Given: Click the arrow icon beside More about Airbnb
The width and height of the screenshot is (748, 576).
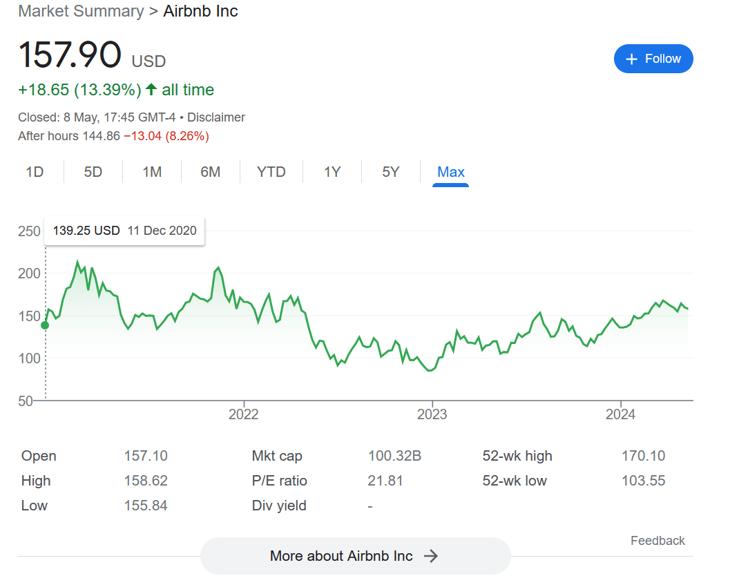Looking at the screenshot, I should click(x=431, y=556).
